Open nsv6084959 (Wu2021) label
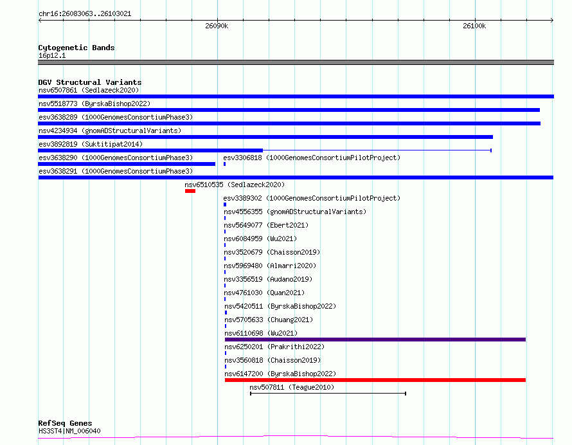The height and width of the screenshot is (445, 572). pos(260,239)
